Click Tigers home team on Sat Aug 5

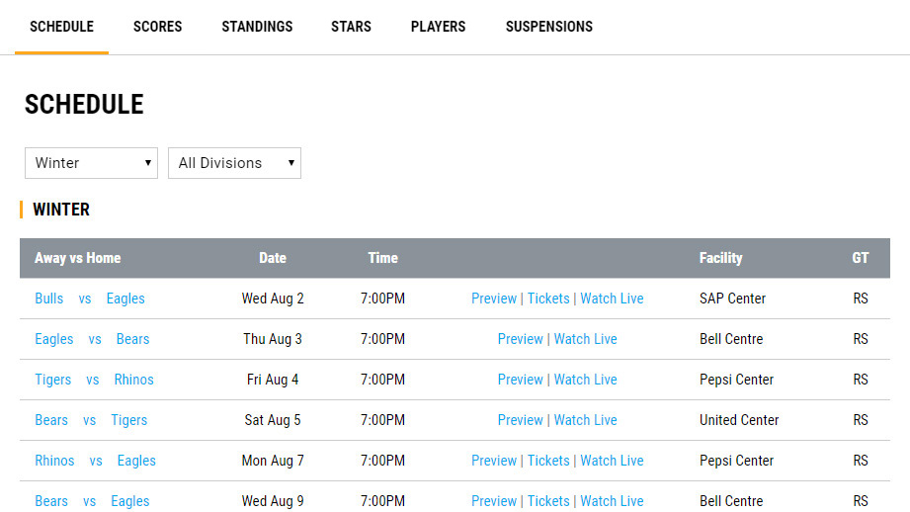(128, 420)
